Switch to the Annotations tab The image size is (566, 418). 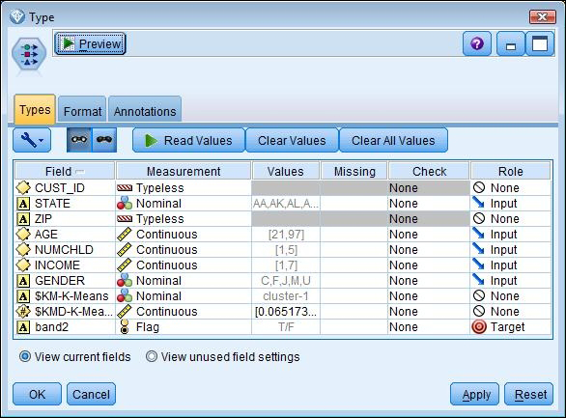pos(145,111)
